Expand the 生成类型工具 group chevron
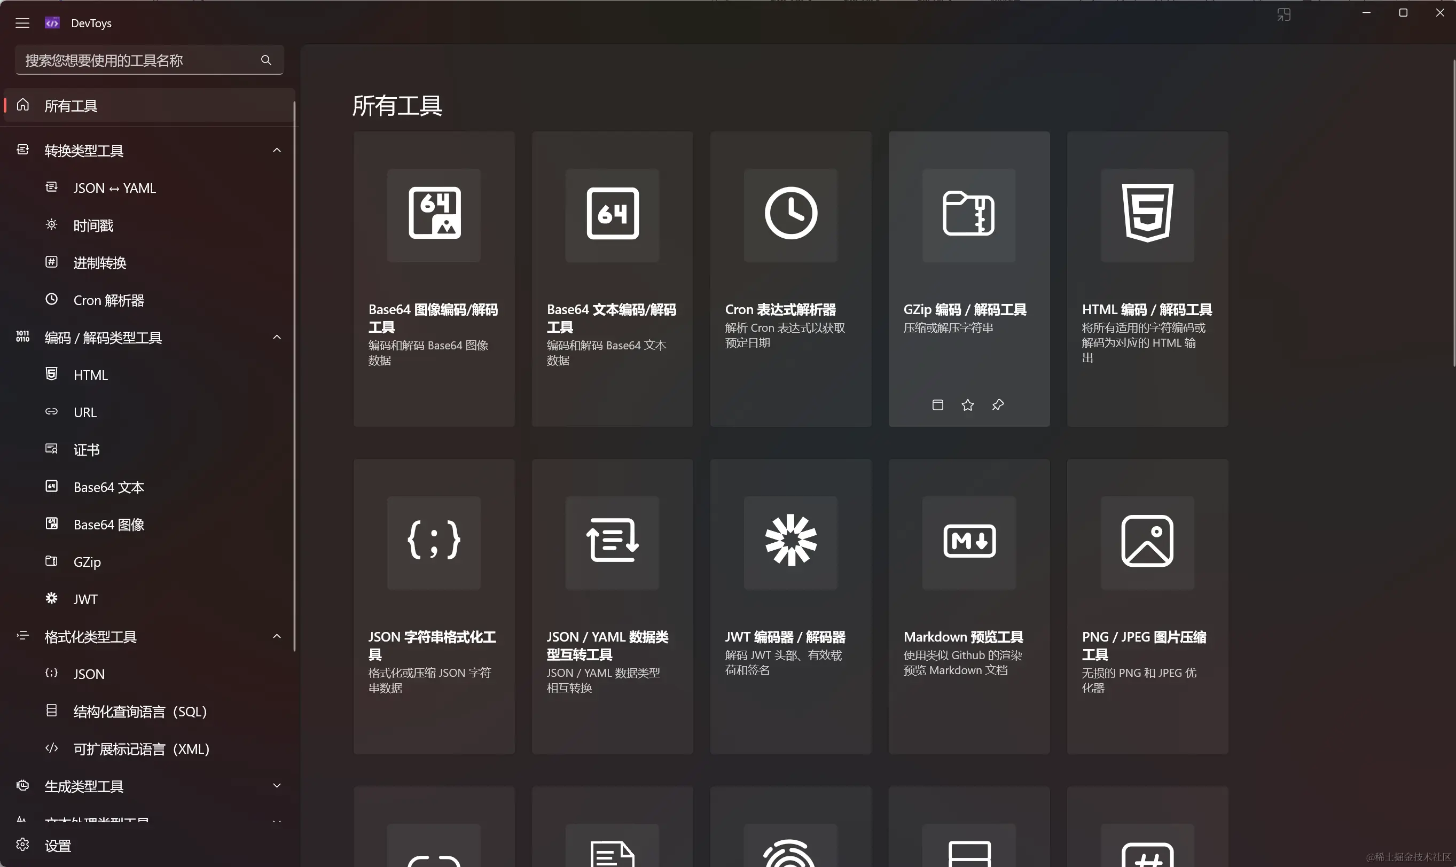The width and height of the screenshot is (1456, 867). (277, 786)
